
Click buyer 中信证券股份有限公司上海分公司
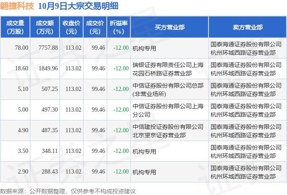[x=168, y=110]
